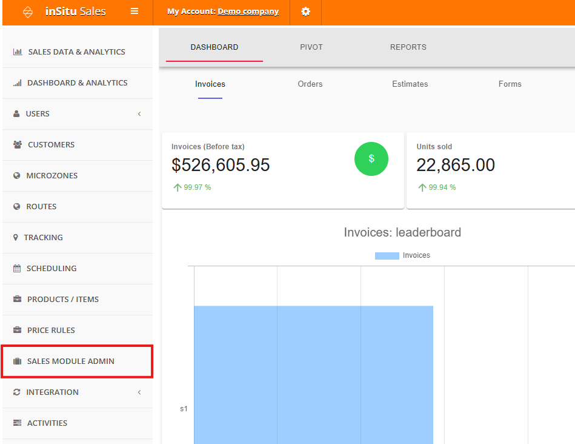This screenshot has height=444, width=575.
Task: Click the Routes globe icon
Action: (17, 206)
